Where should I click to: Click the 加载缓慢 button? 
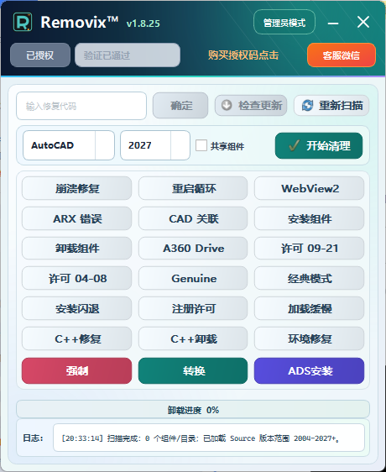[x=310, y=308]
